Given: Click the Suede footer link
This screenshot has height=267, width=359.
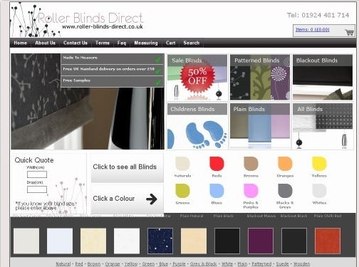Looking at the screenshot, I should pos(282,263).
